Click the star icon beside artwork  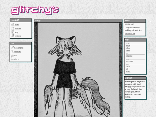coord(13,28)
